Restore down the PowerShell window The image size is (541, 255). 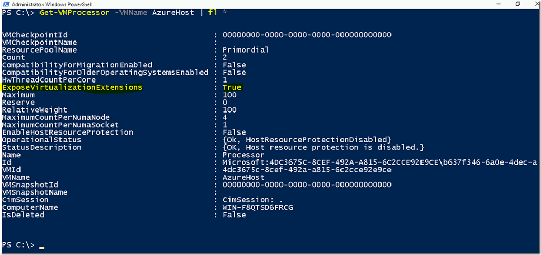click(518, 4)
